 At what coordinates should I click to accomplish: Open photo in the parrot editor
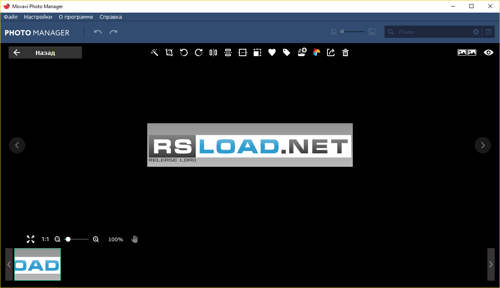point(316,52)
